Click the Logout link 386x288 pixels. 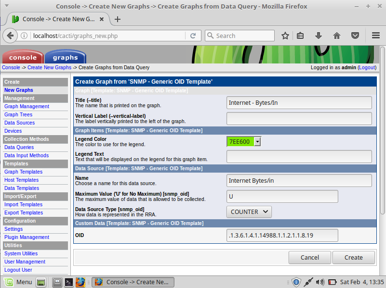tap(367, 68)
